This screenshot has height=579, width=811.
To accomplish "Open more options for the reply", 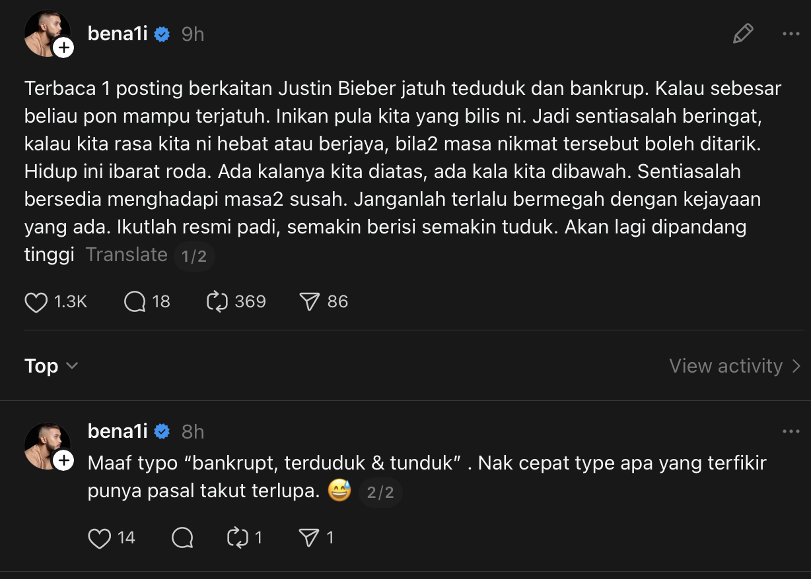I will click(791, 431).
